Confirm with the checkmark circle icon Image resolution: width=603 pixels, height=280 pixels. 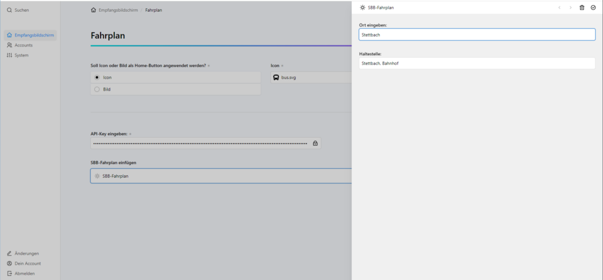[593, 7]
